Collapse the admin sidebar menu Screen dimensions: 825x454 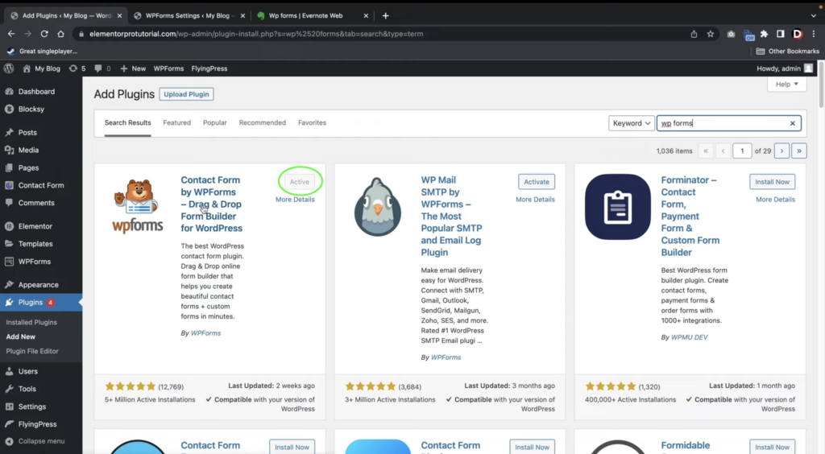point(35,441)
